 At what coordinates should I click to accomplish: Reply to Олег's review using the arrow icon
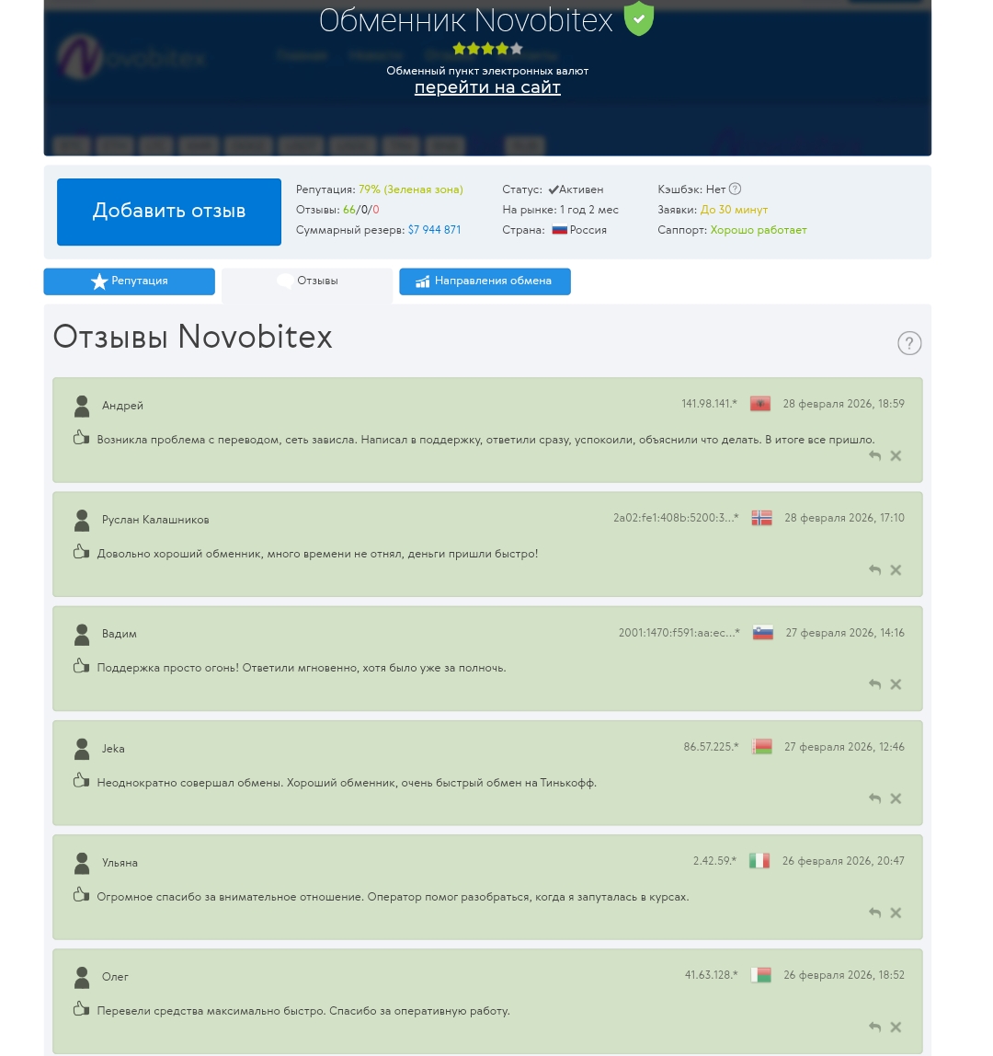(x=873, y=1026)
